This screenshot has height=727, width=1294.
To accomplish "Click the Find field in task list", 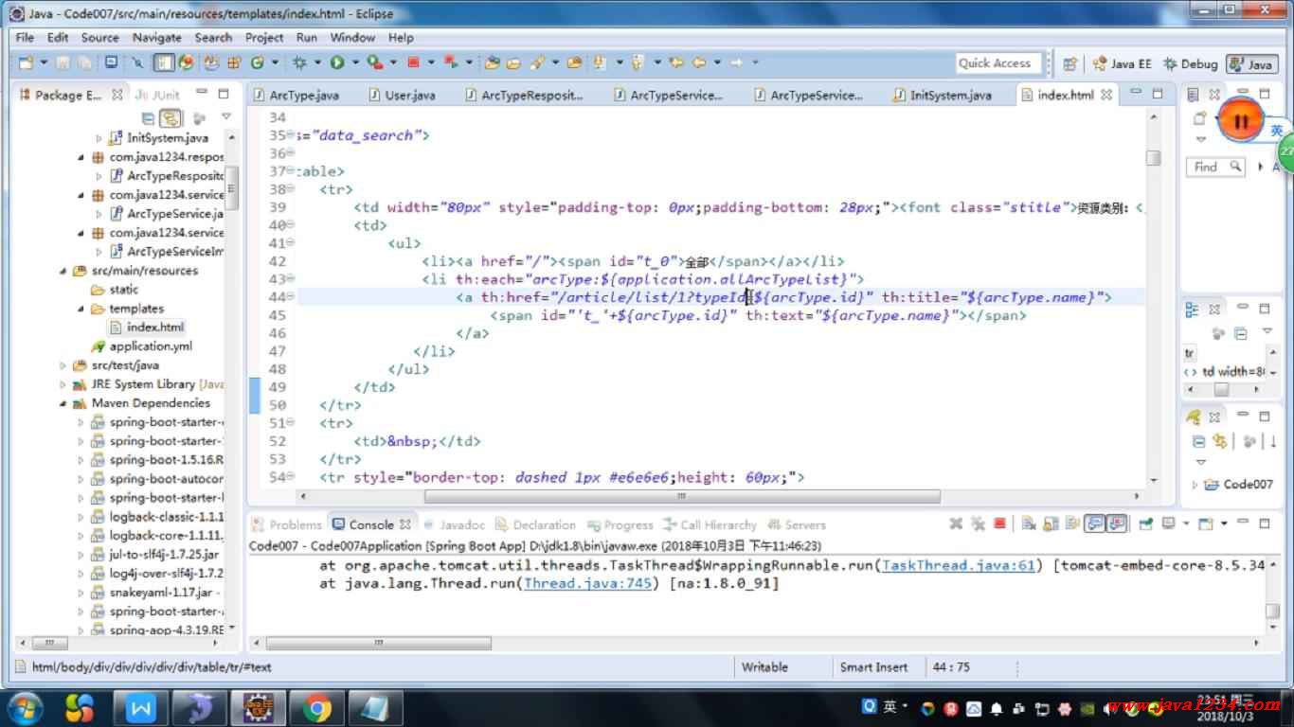I will click(x=1215, y=167).
